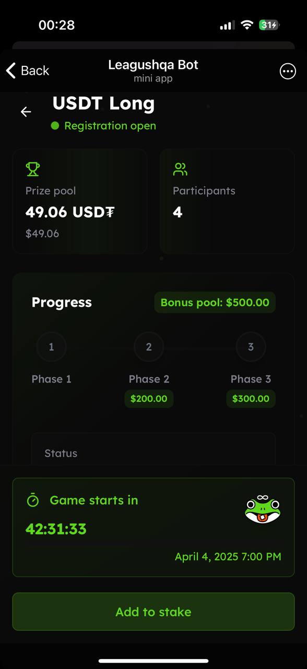Tap the Bonus pool: $500.00 badge
The image size is (307, 669).
coord(215,302)
